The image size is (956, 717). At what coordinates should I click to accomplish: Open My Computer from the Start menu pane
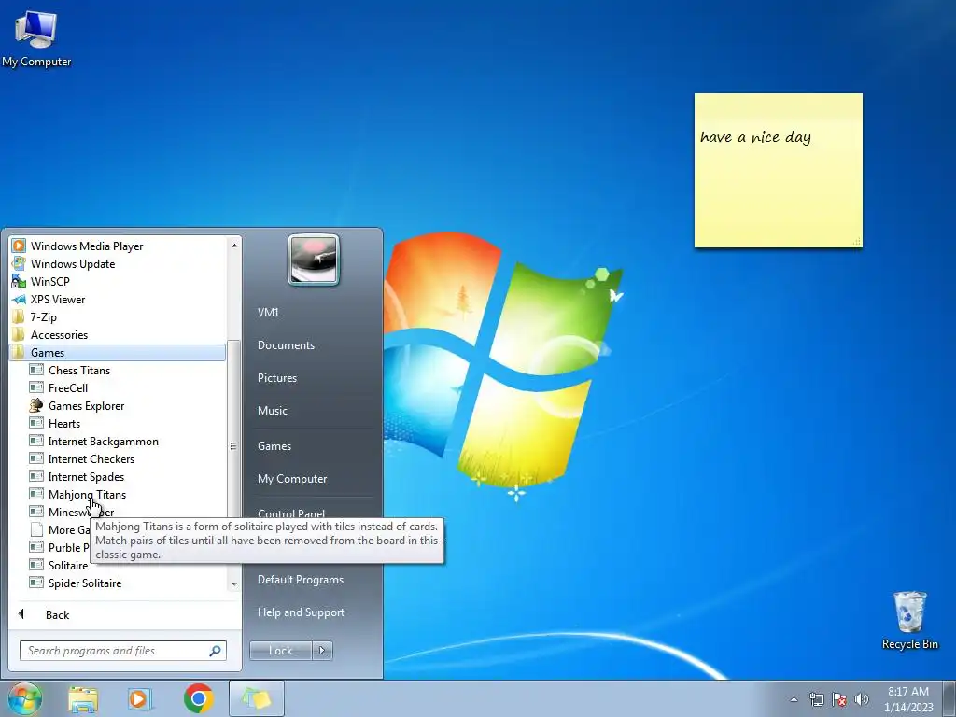click(x=292, y=479)
